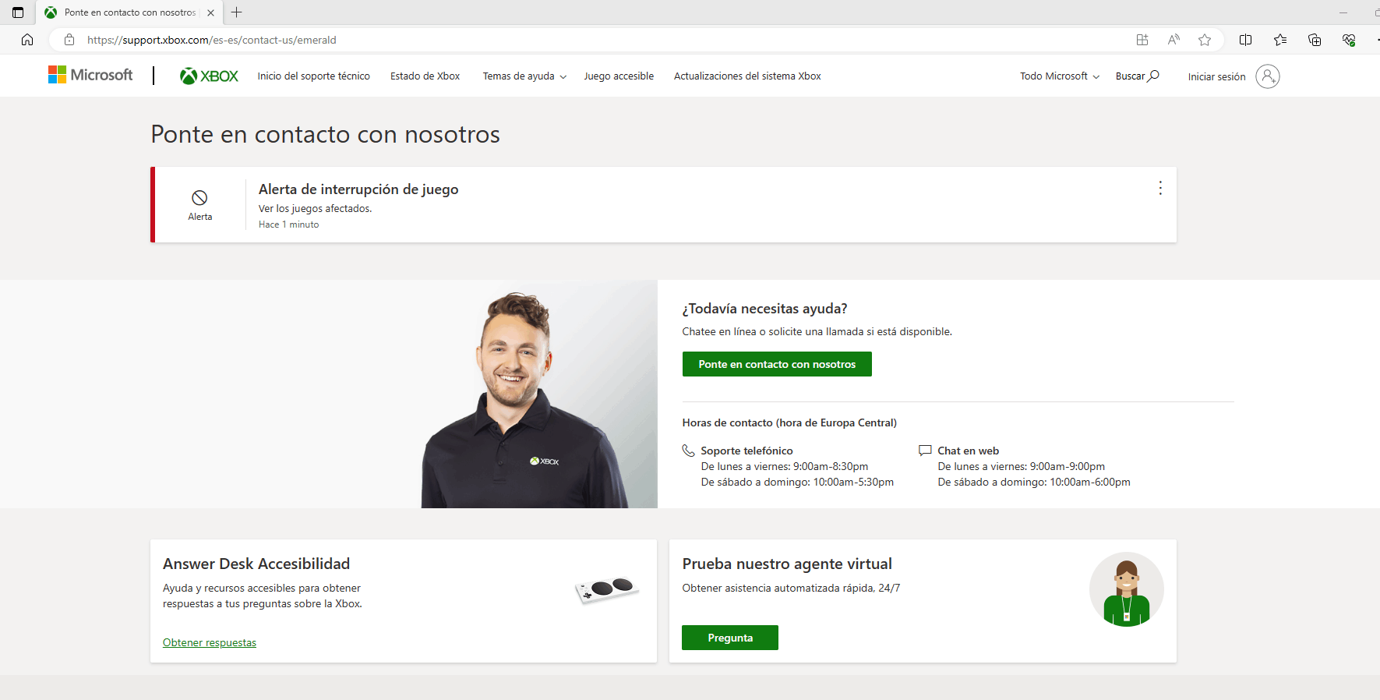Open the Favorites list icon
The image size is (1380, 700).
point(1280,40)
